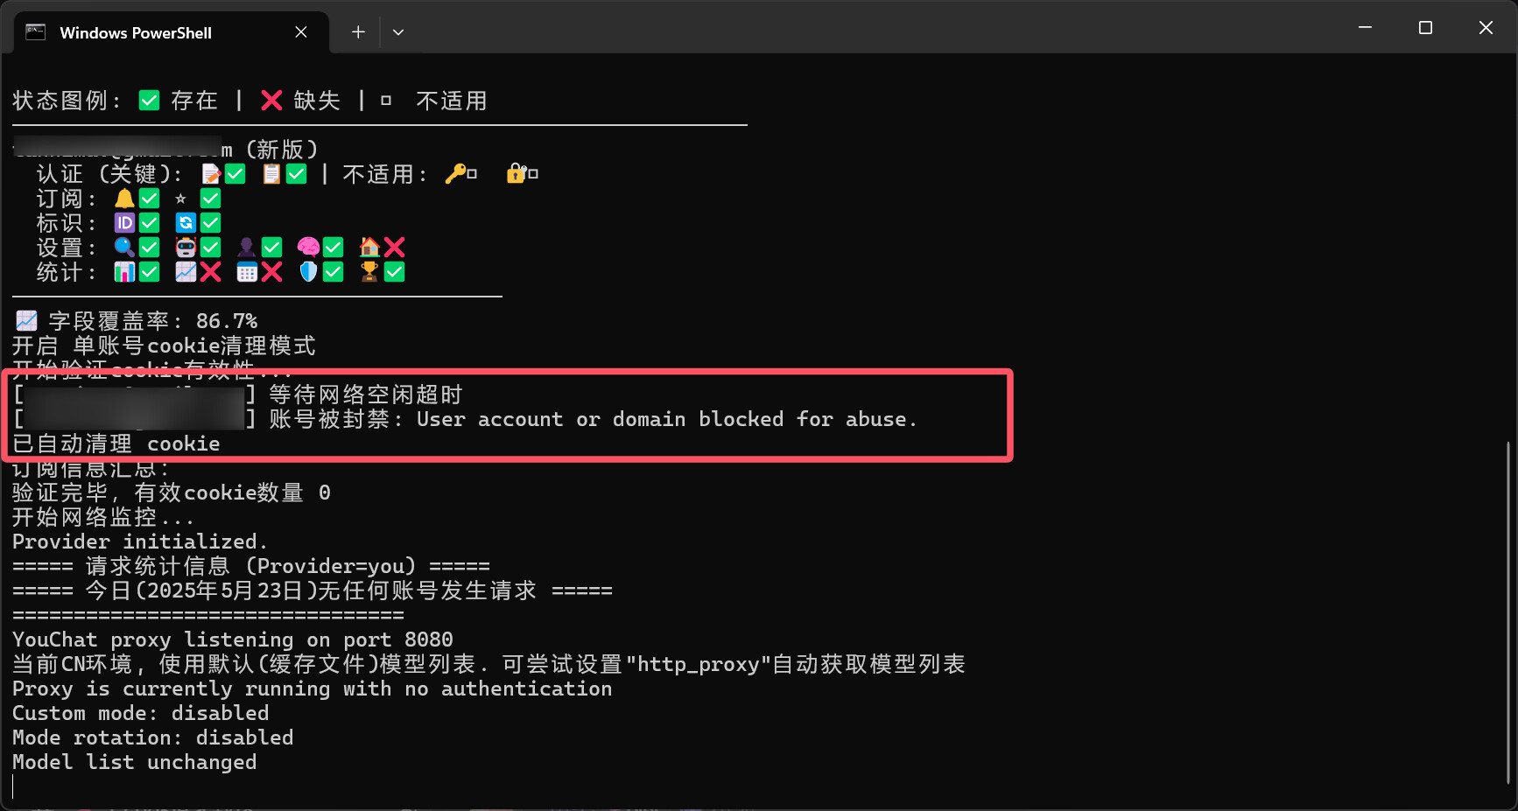Click the pink brain icon in the 设置 row
The image size is (1518, 811).
tap(308, 248)
